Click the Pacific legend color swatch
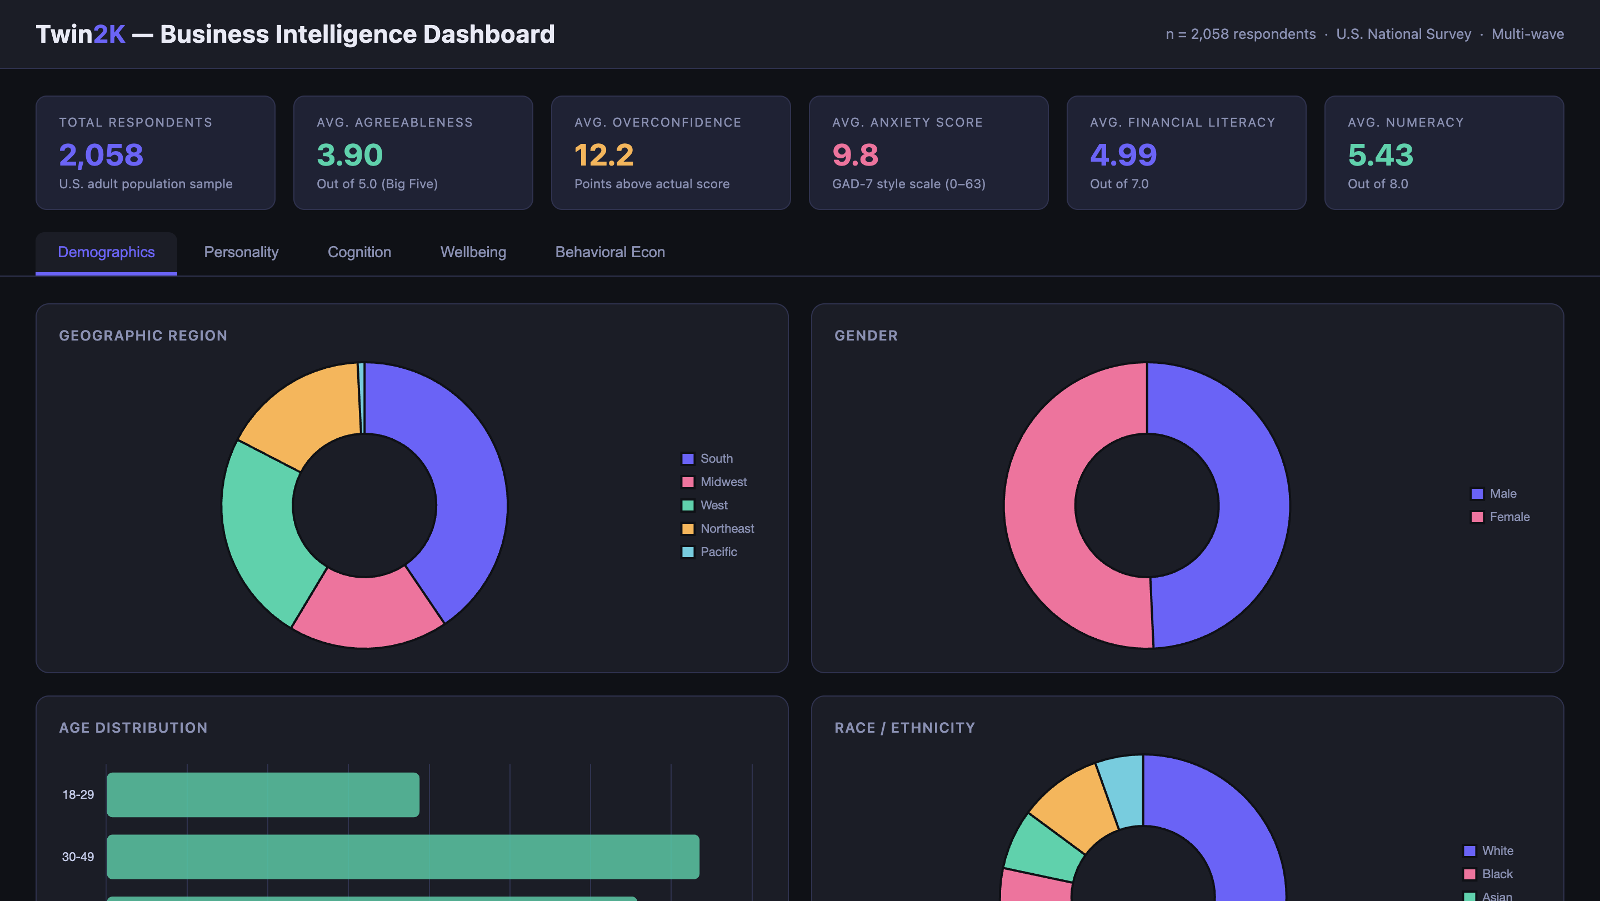 (x=687, y=552)
